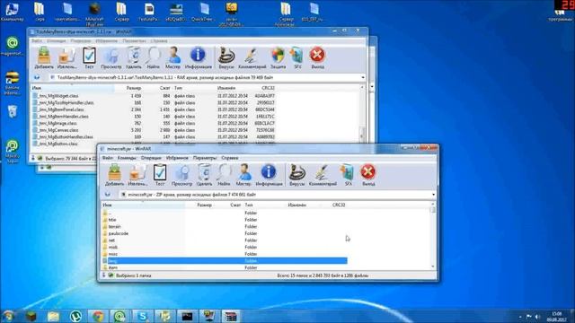
Task: Open the Параметры menu in minecraft.jar window
Action: click(x=205, y=158)
